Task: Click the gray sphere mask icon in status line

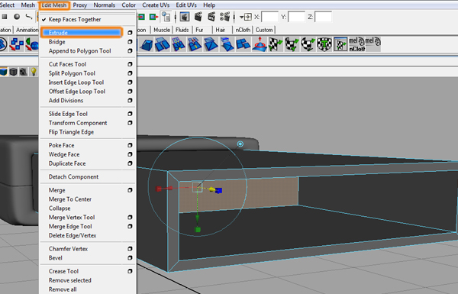Action: [x=17, y=17]
